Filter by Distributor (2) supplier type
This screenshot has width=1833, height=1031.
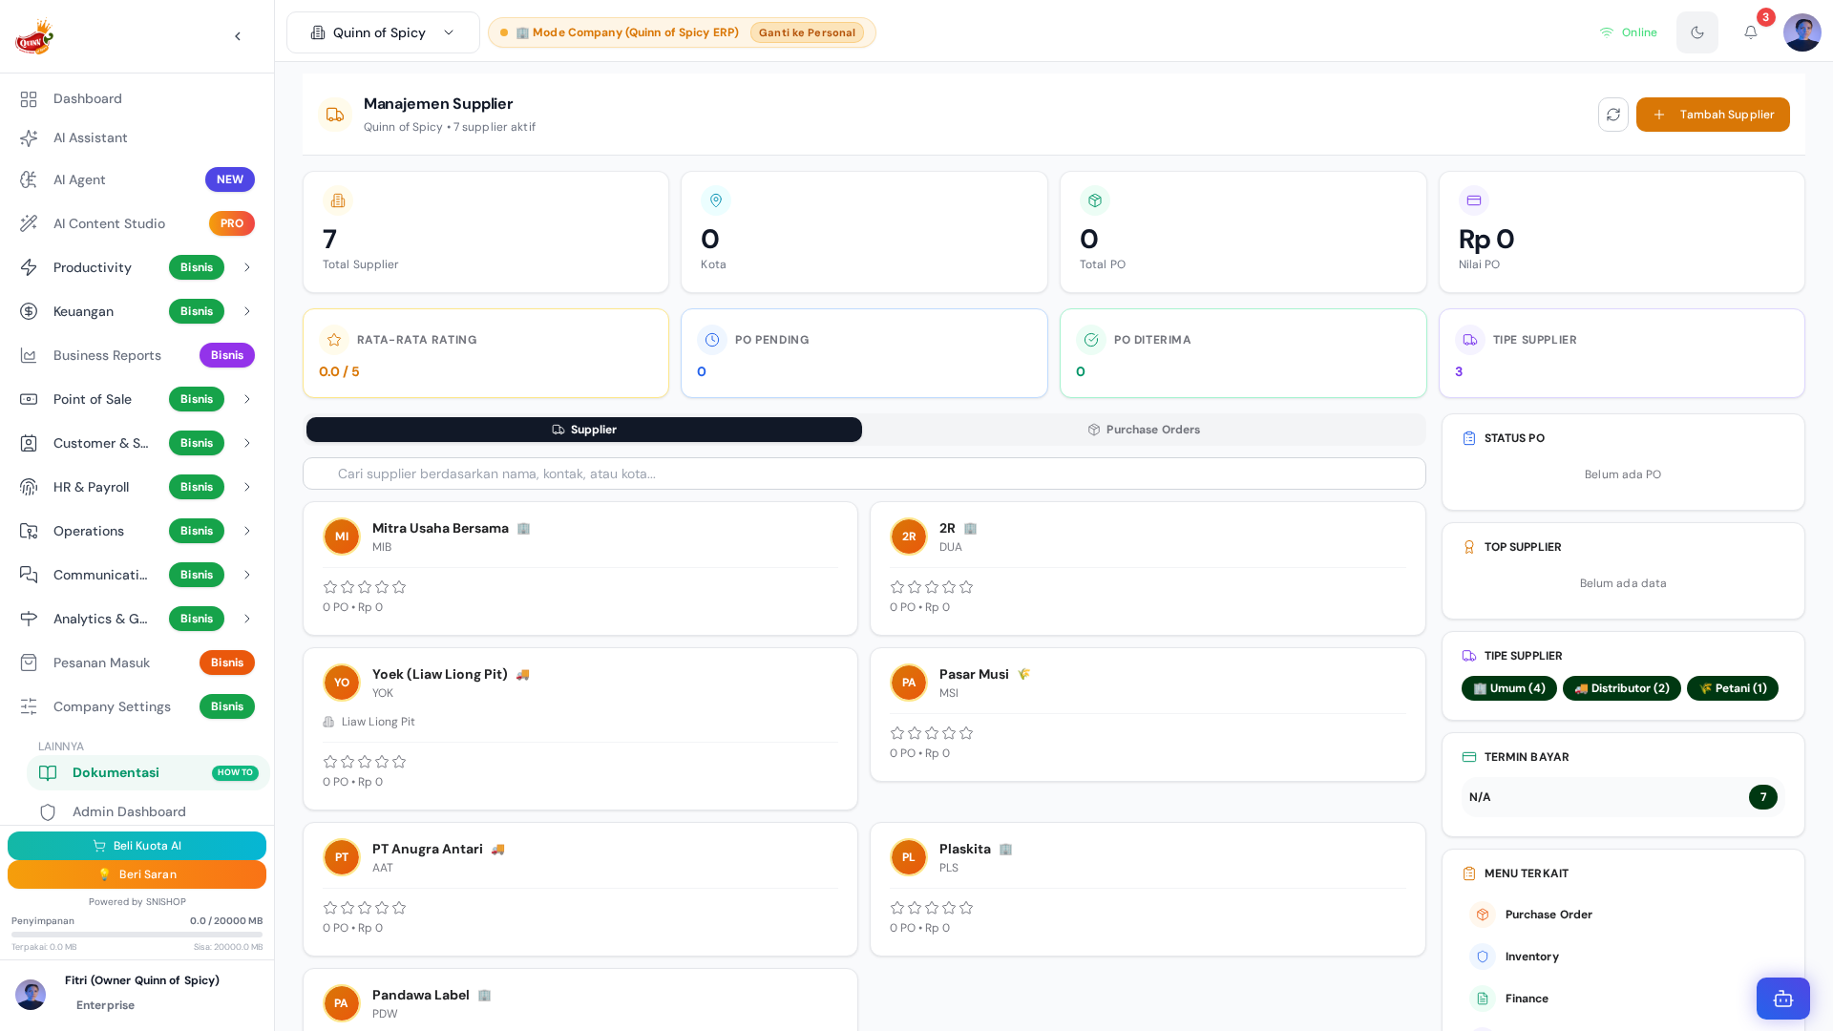1621,688
